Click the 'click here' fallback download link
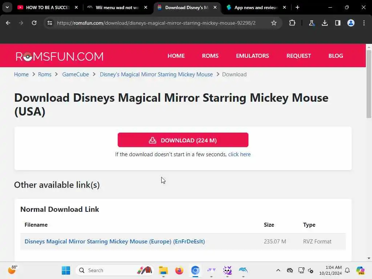The height and width of the screenshot is (279, 372). click(239, 154)
